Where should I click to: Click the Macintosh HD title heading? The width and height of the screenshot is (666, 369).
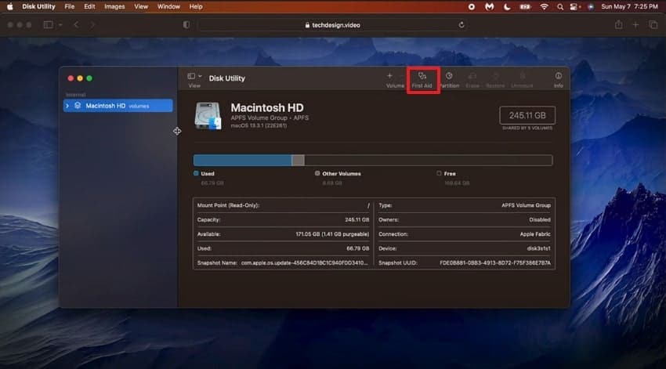[267, 108]
